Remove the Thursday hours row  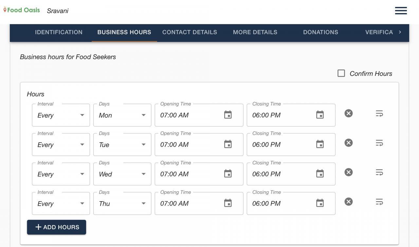coord(349,202)
